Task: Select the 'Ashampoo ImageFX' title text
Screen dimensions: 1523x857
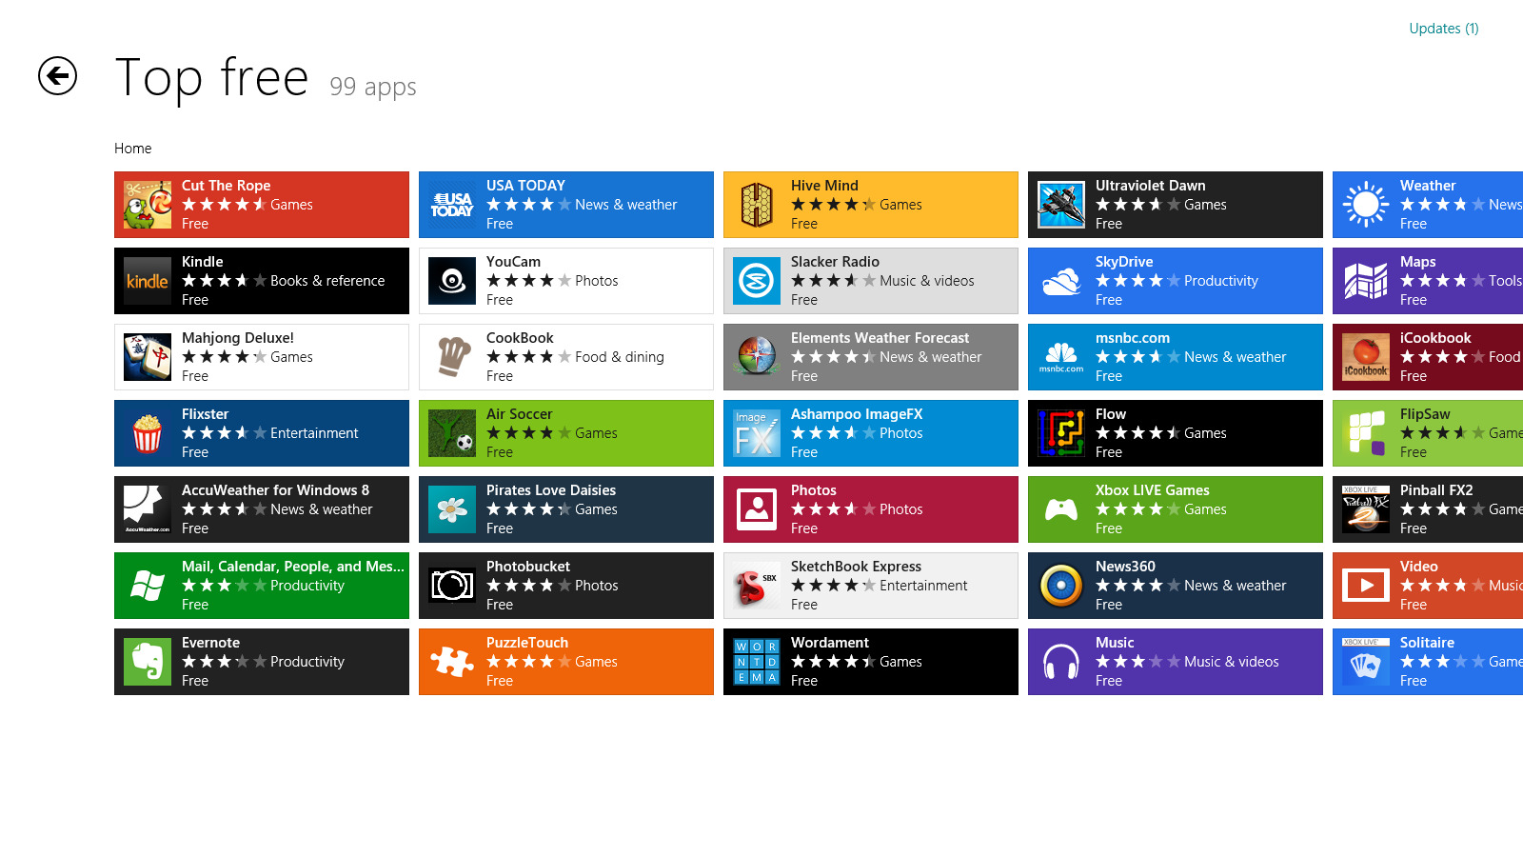Action: [x=857, y=414]
